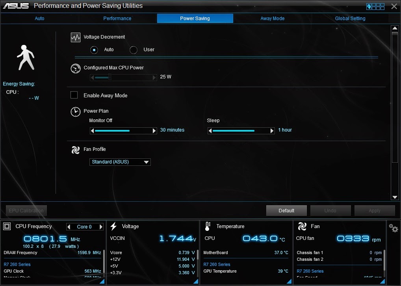Click the Sleep timer slider track
The width and height of the screenshot is (401, 286).
coord(241,131)
